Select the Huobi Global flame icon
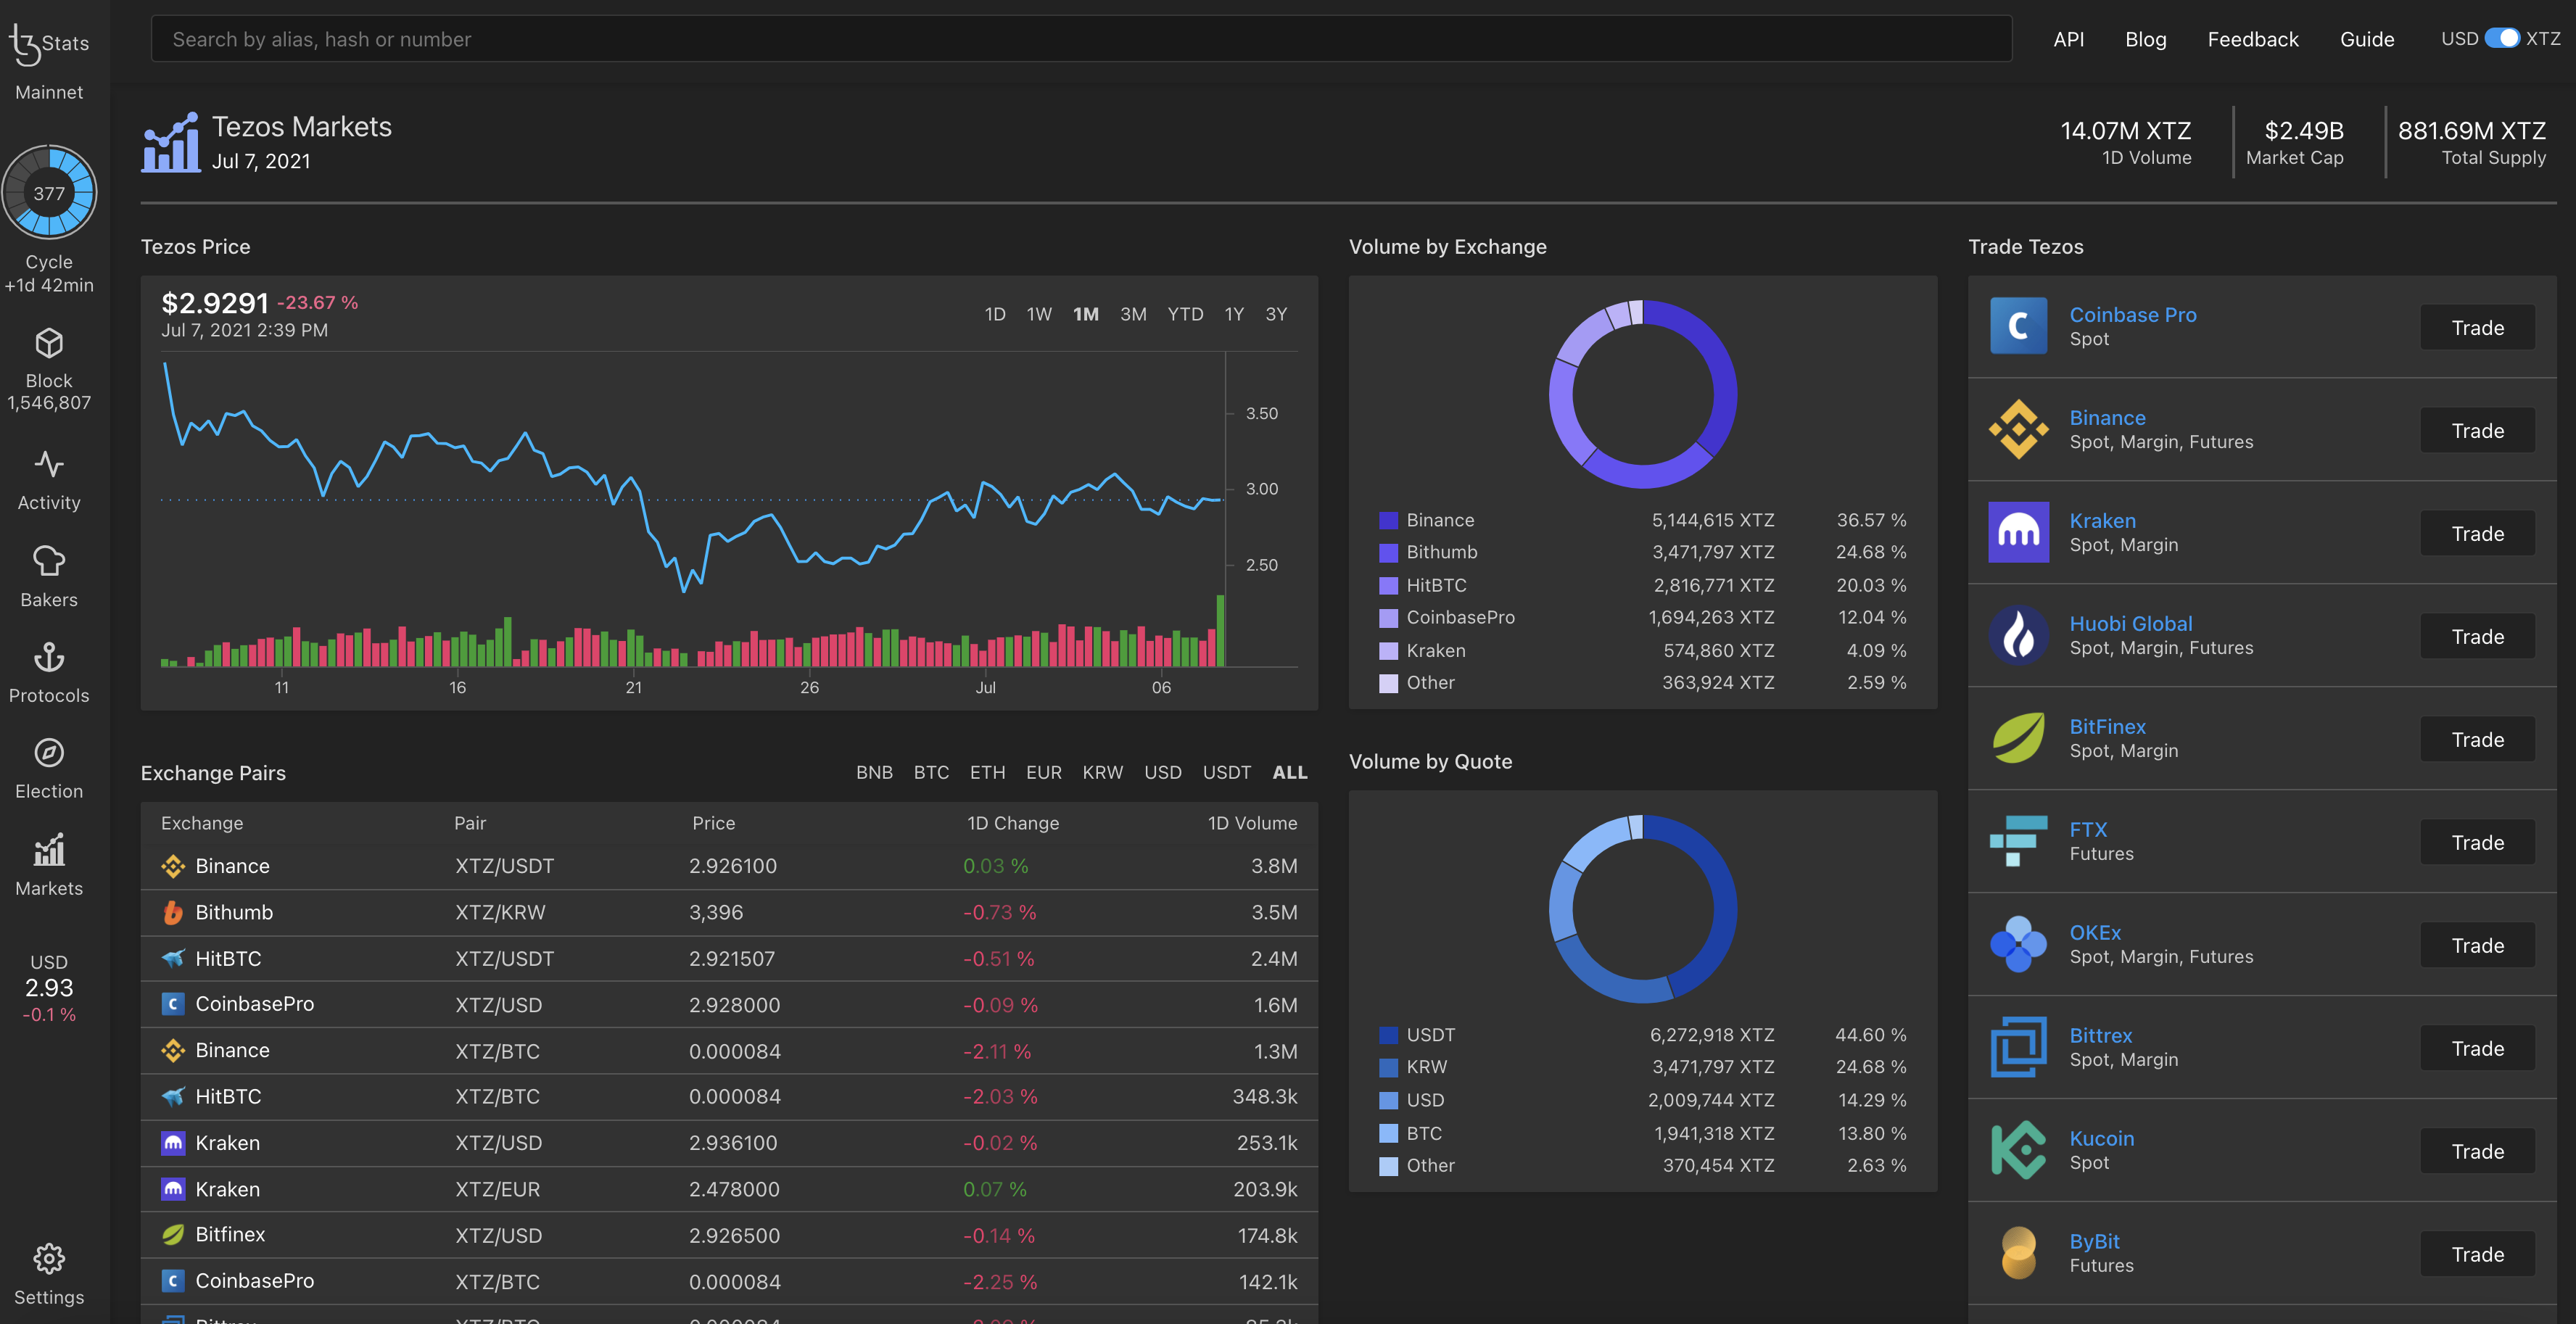This screenshot has height=1324, width=2576. [2018, 636]
